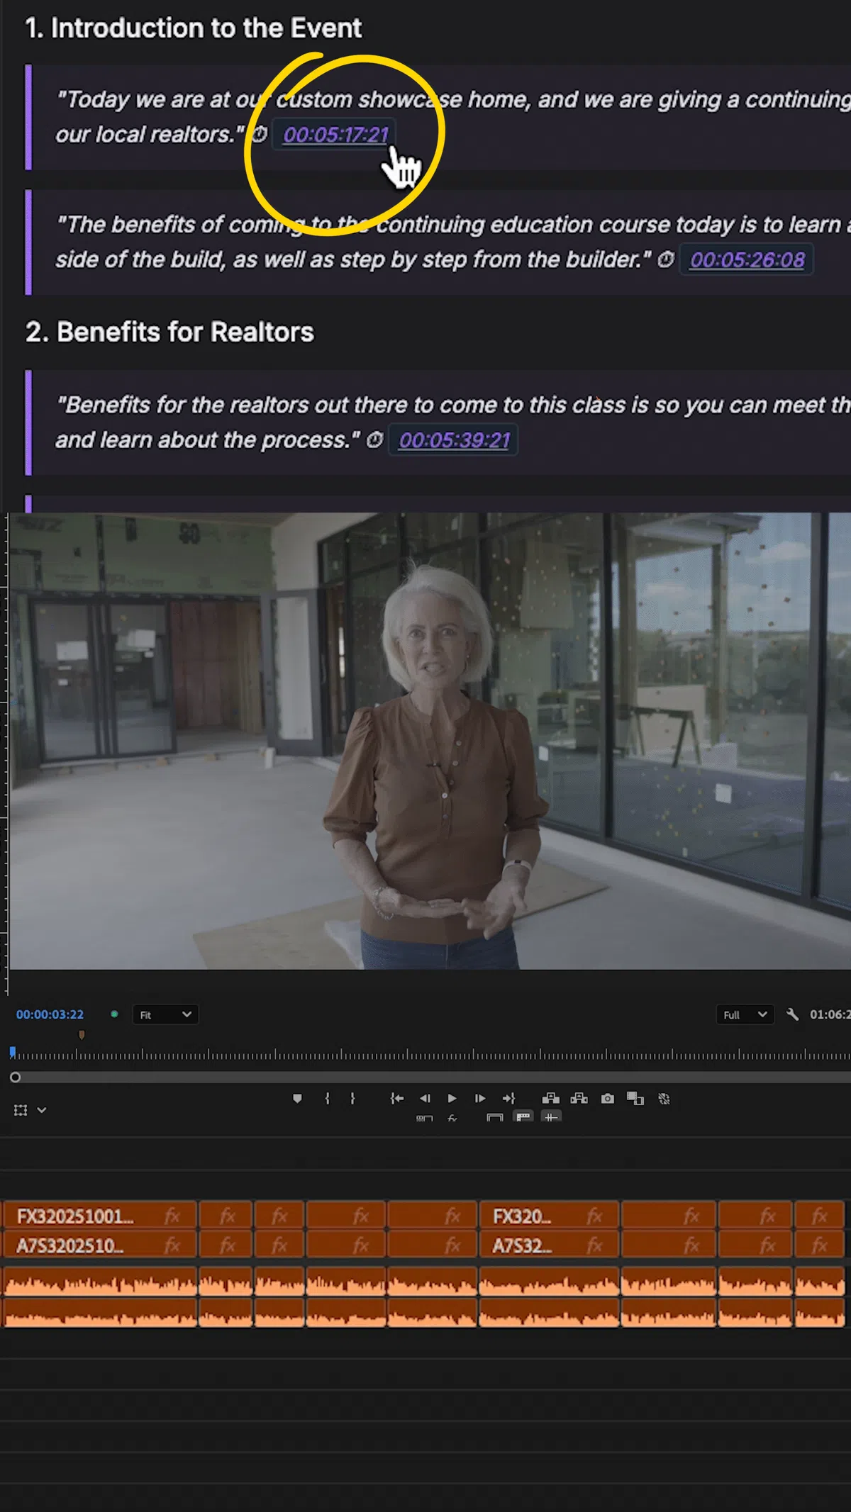Viewport: 851px width, 1512px height.
Task: Click the Mark Out bracket icon
Action: click(x=352, y=1098)
